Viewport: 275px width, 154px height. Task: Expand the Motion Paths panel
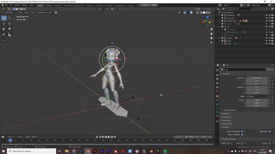[227, 124]
